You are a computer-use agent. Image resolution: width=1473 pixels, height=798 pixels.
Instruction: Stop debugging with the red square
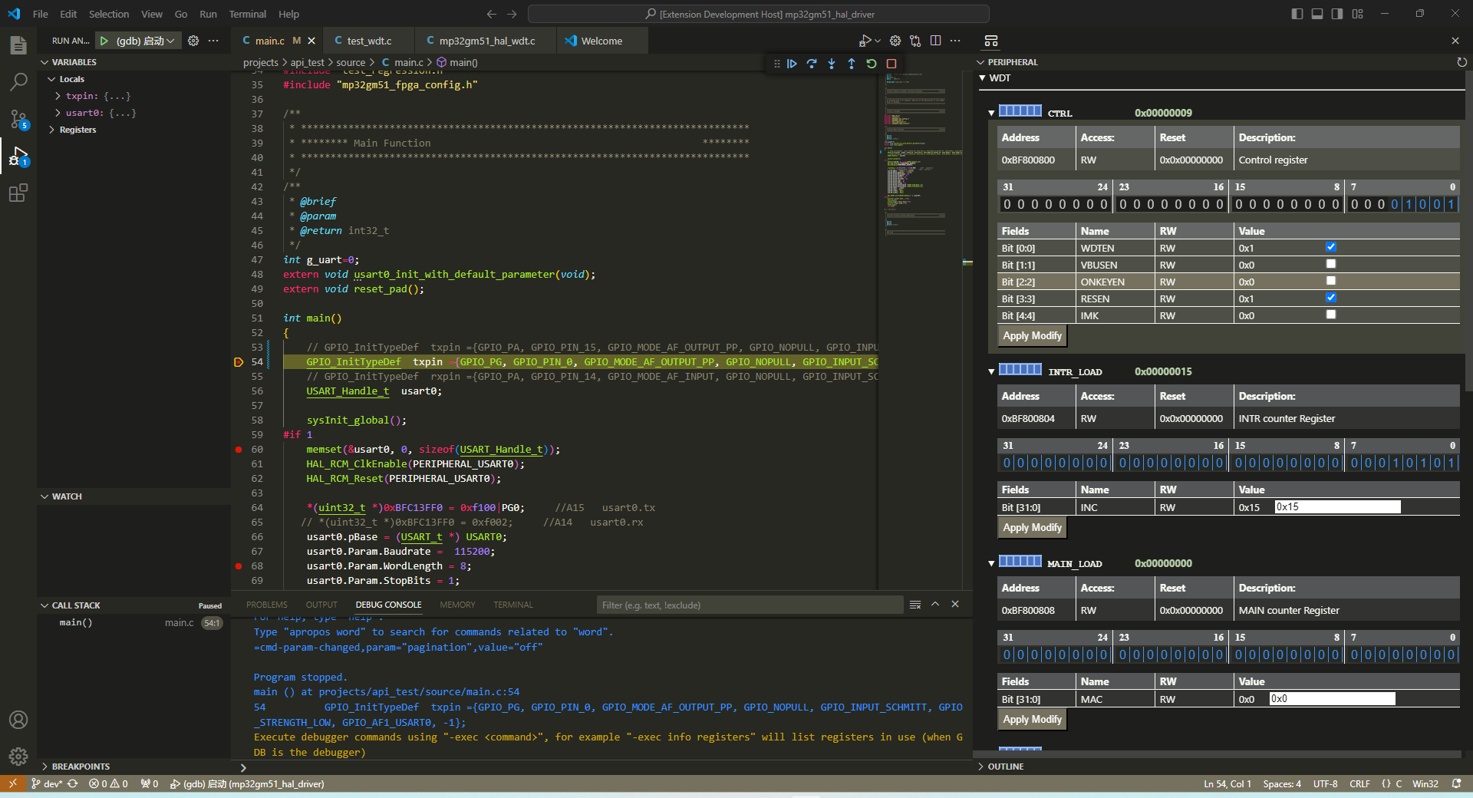891,64
